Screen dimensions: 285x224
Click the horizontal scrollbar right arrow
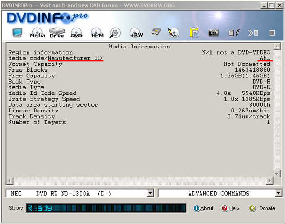pyautogui.click(x=270, y=181)
